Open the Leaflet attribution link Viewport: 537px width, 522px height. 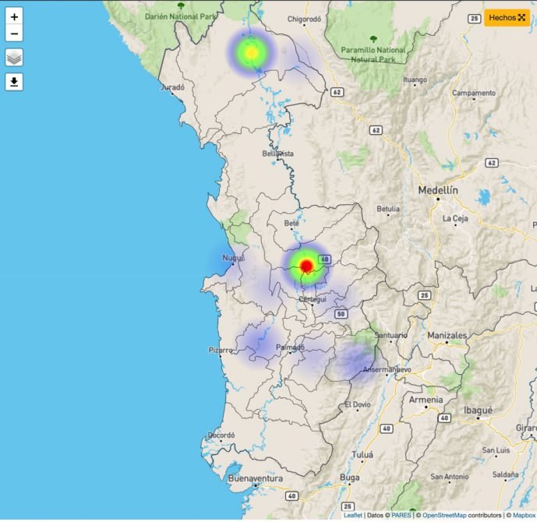(353, 516)
